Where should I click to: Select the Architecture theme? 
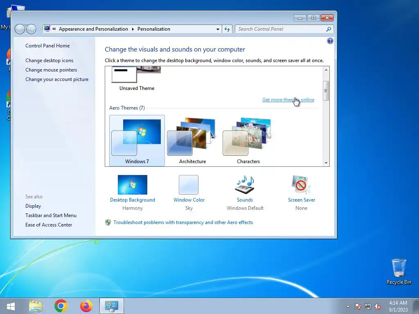click(x=192, y=141)
